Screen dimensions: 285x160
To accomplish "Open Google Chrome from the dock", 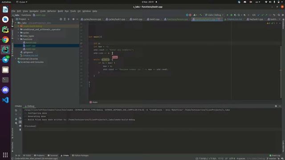I will click(5, 40).
